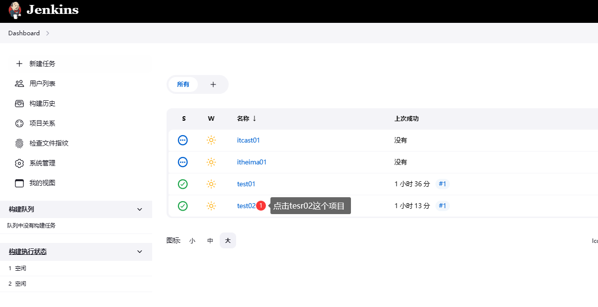Open the 系统管理 page
Viewport: 598px width, 307px height.
click(42, 163)
